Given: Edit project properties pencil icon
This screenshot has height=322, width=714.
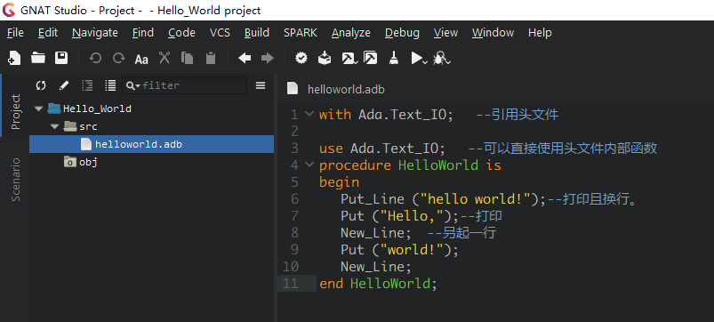Looking at the screenshot, I should pyautogui.click(x=64, y=85).
